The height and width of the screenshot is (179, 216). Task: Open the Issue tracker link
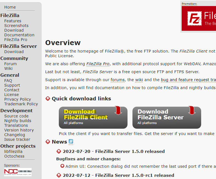tap(17, 139)
